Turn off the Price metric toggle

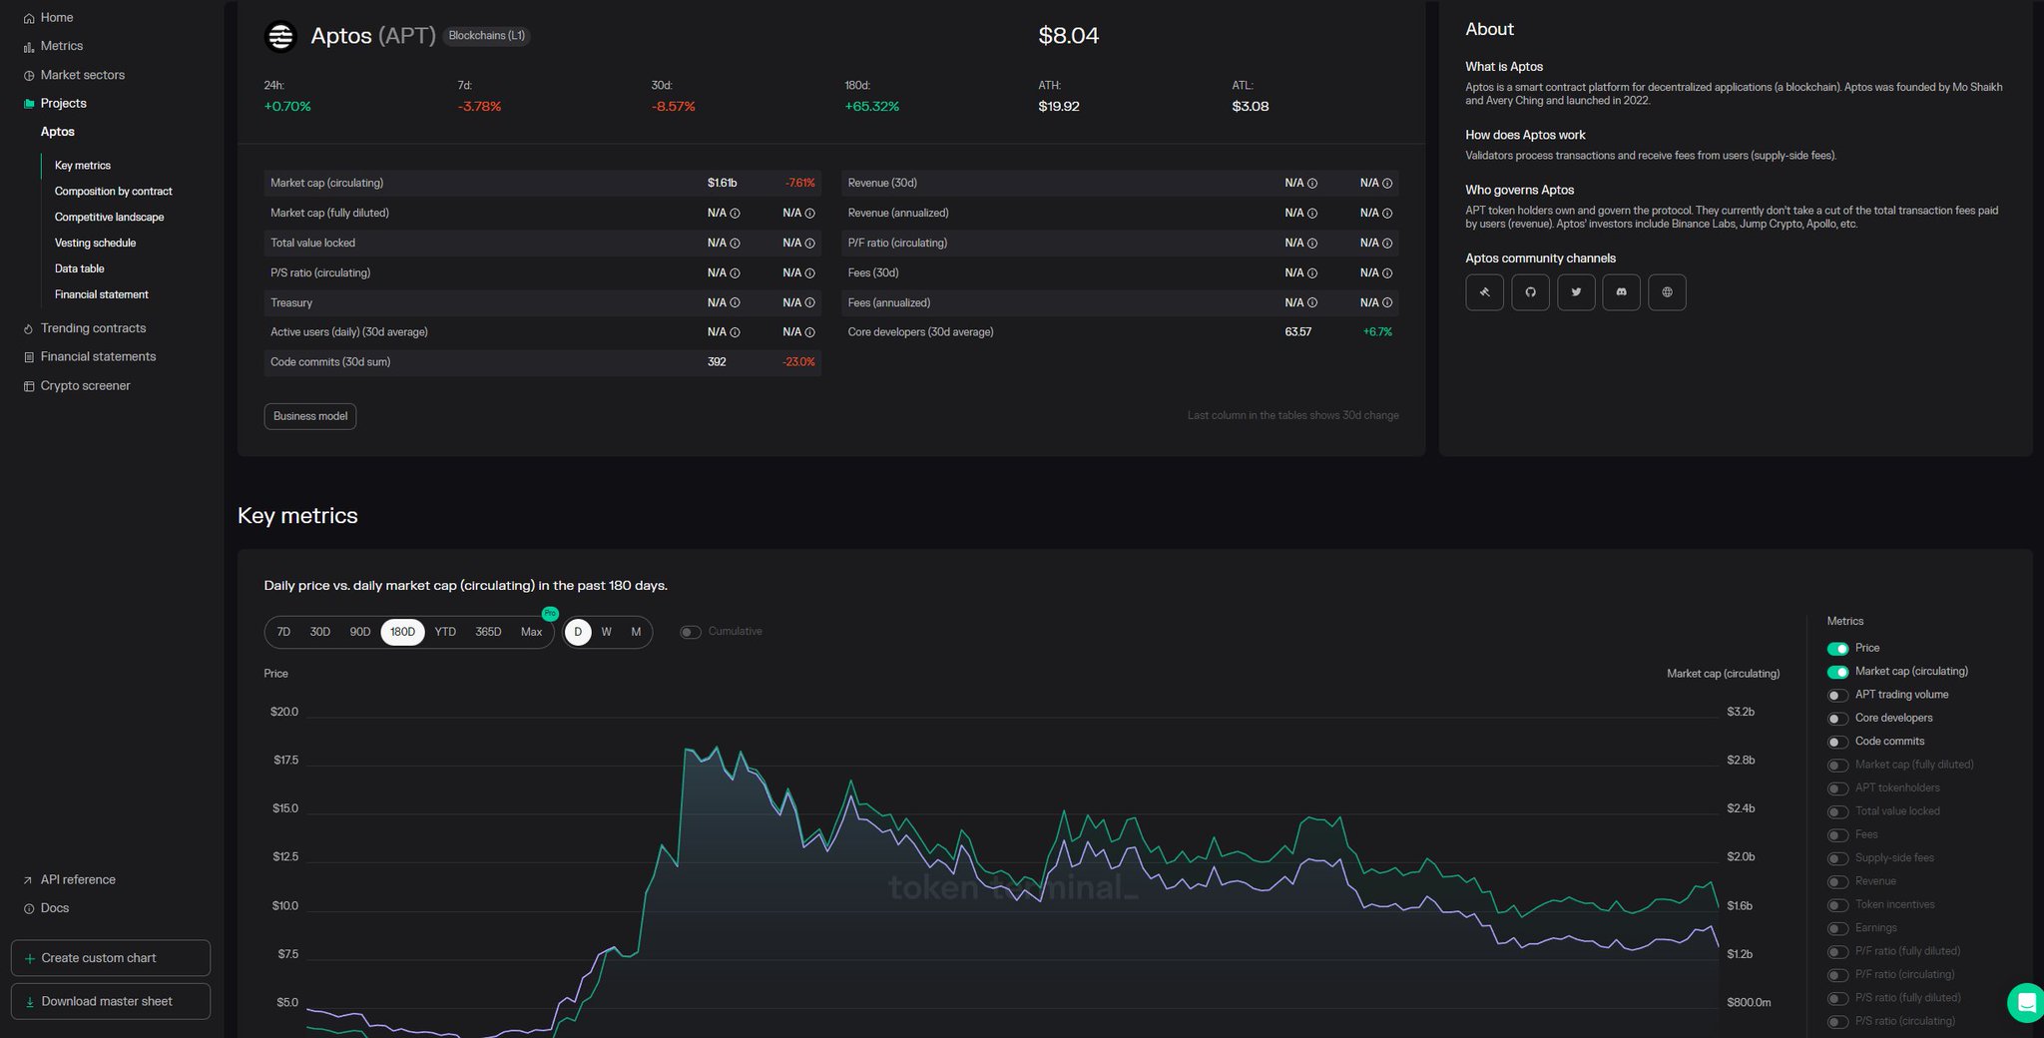pos(1837,649)
